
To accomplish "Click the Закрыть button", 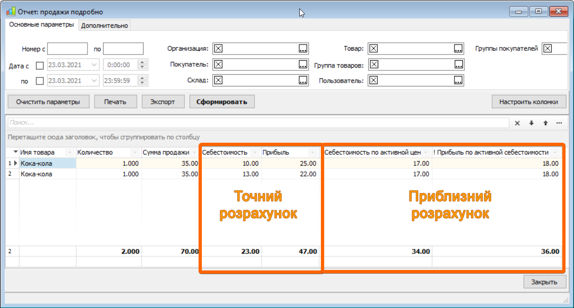I will (x=545, y=282).
